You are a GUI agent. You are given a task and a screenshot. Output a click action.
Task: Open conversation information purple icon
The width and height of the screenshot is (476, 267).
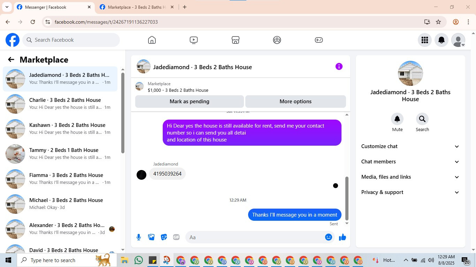click(339, 66)
